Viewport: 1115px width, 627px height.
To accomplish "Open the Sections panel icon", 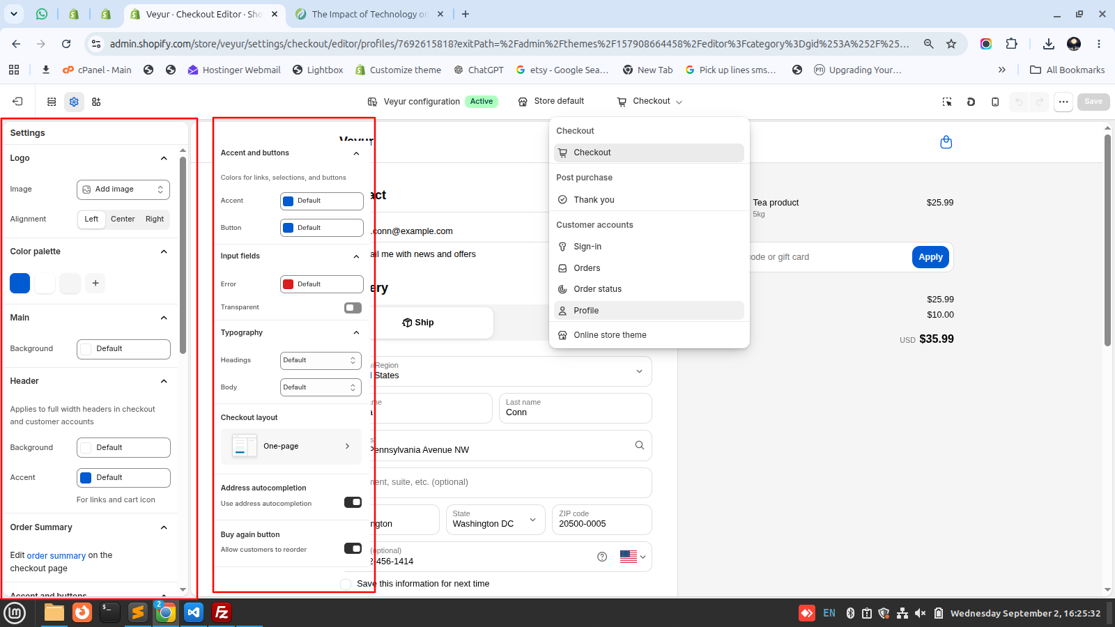I will (52, 102).
